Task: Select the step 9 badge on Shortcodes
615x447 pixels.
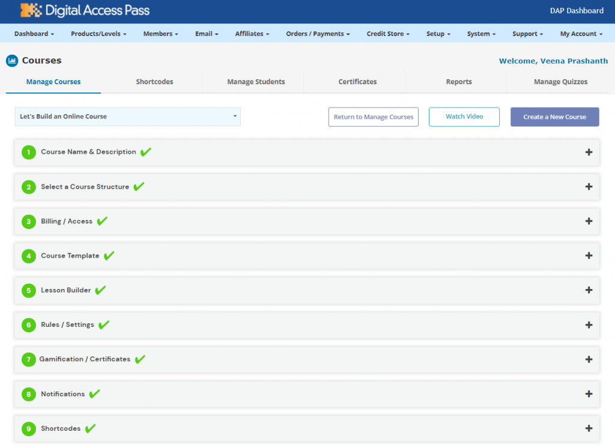Action: click(28, 428)
